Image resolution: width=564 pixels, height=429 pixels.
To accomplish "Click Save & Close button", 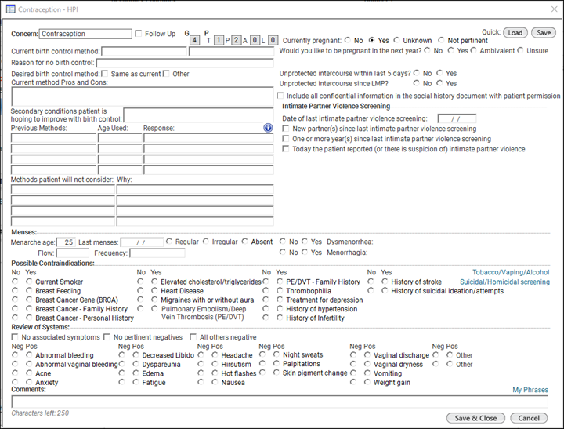I will [x=475, y=418].
